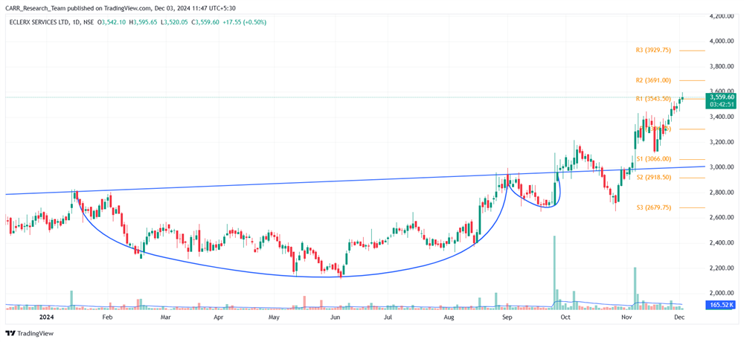Click the volume value tag 165.52 K
This screenshot has height=342, width=744.
click(722, 304)
